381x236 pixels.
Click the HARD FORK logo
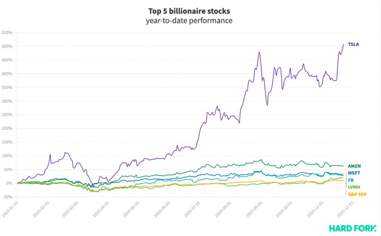tap(352, 228)
